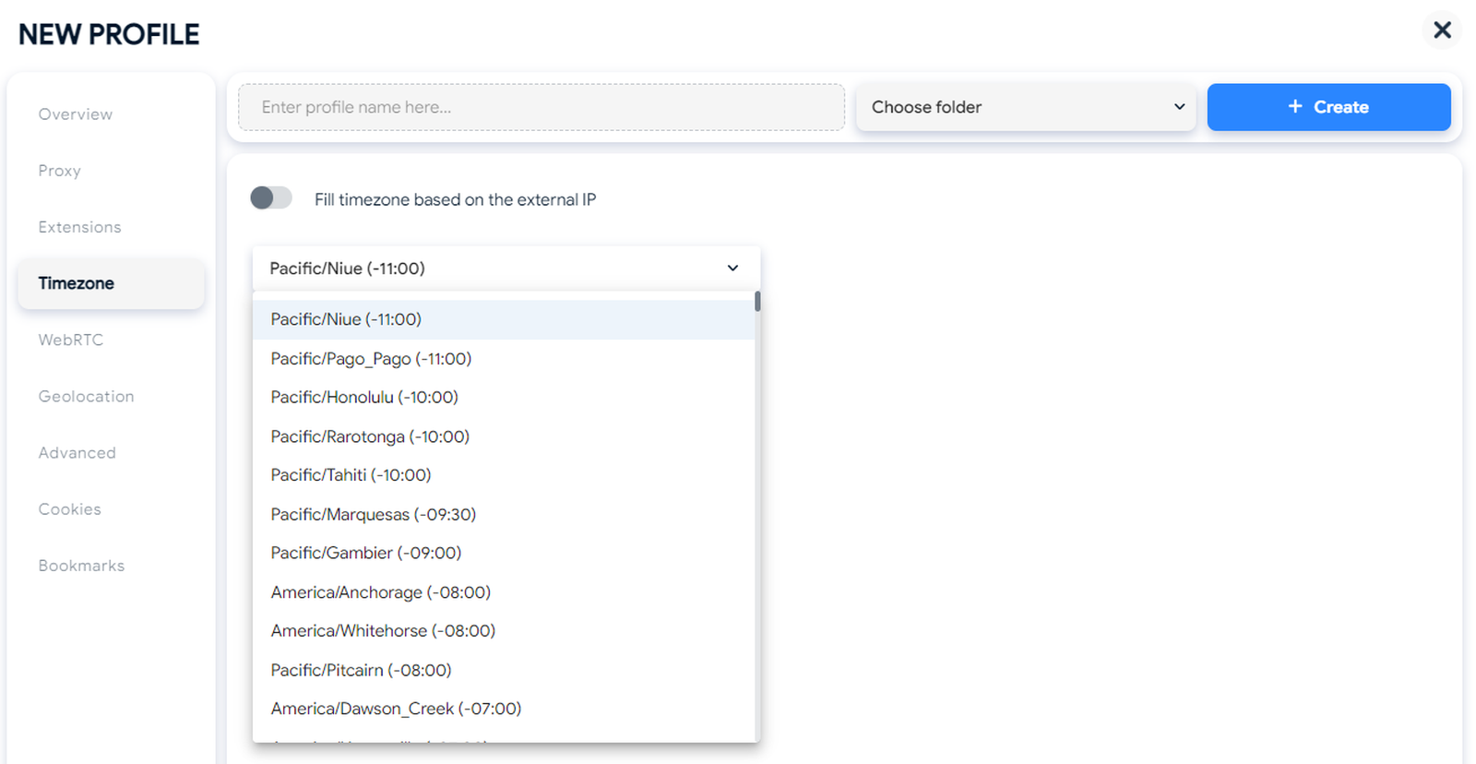Go to the Proxy section
1476x764 pixels.
pyautogui.click(x=60, y=171)
